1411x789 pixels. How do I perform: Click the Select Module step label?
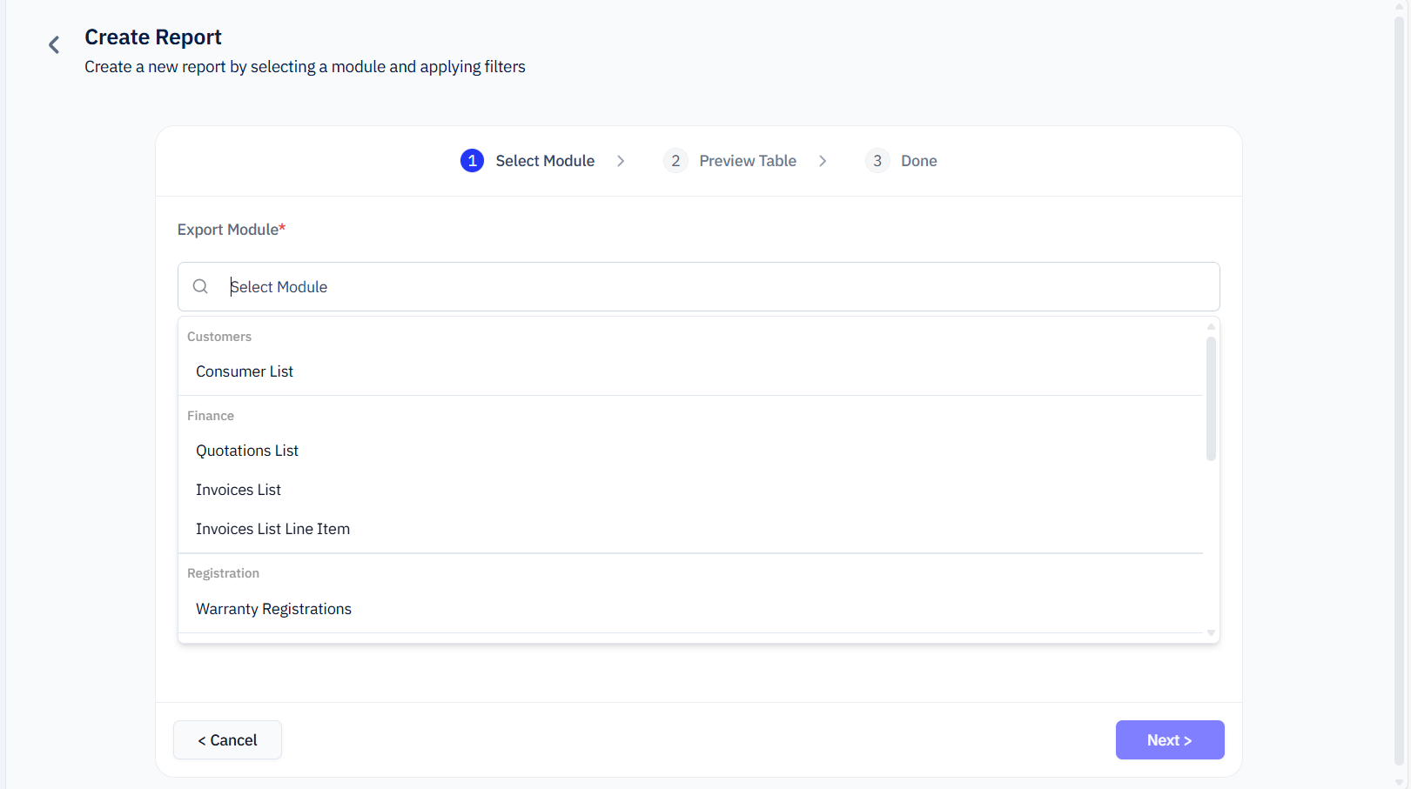tap(545, 161)
